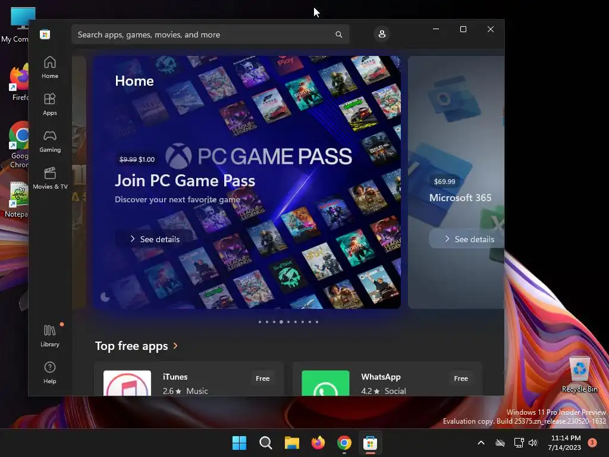This screenshot has height=457, width=609.
Task: Click the Join PC Game Pass banner title
Action: 185,181
